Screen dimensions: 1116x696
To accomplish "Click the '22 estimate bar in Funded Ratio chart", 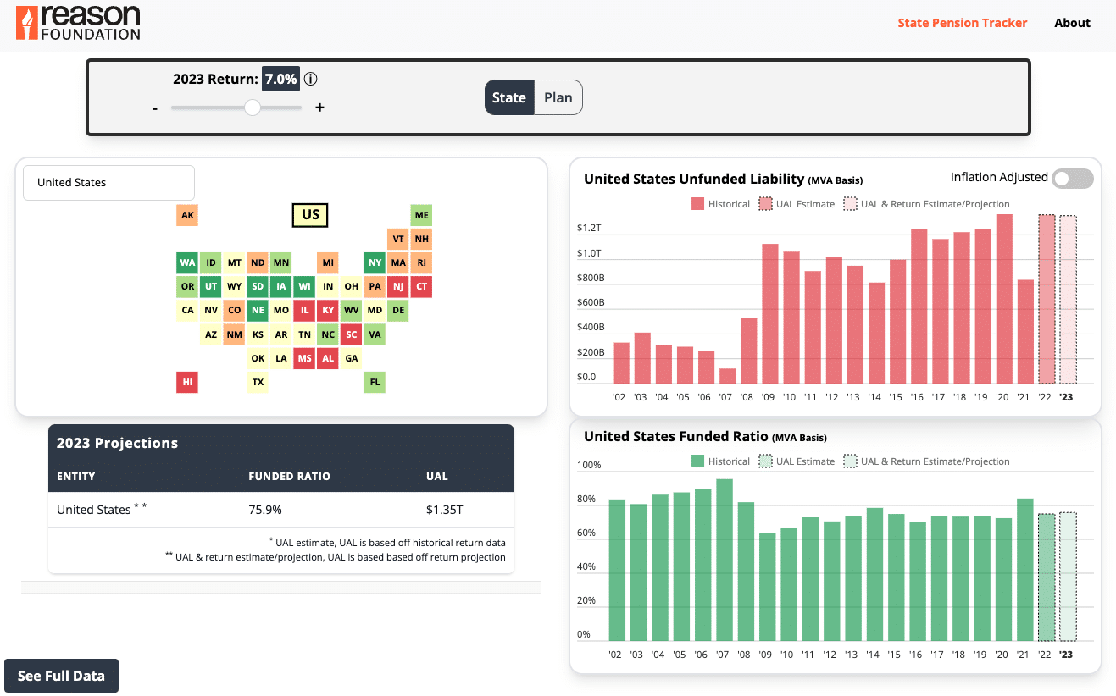I will 1047,577.
